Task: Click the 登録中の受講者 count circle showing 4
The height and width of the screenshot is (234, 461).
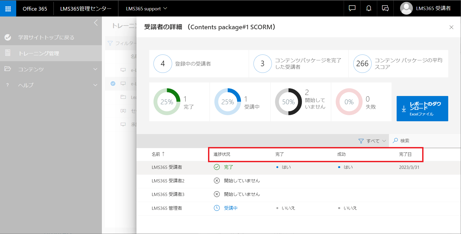Action: [x=163, y=64]
